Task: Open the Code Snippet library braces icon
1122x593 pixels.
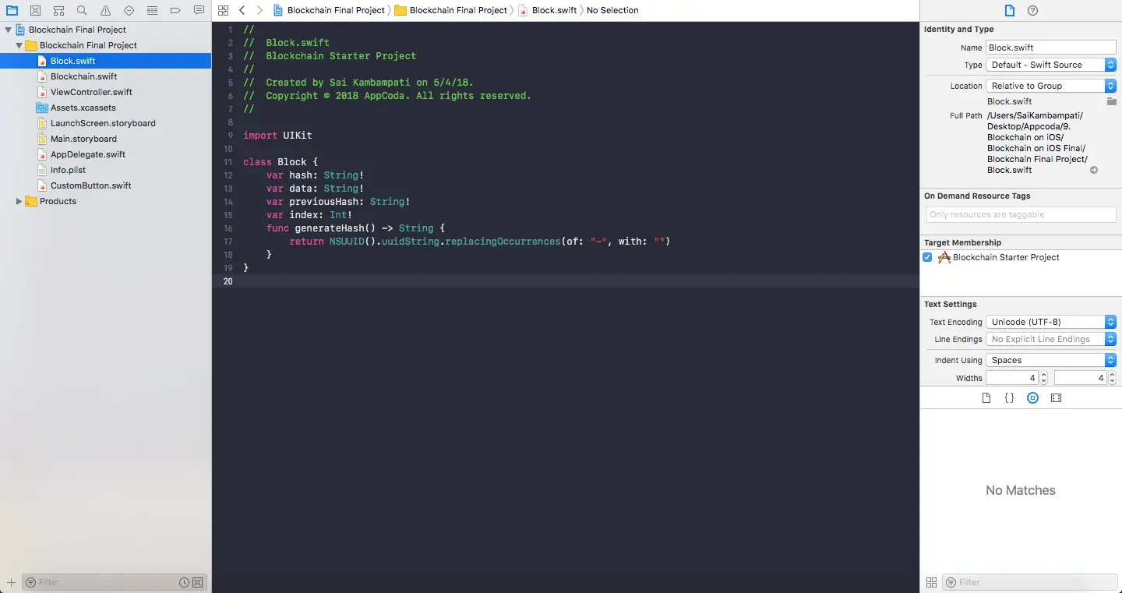Action: [x=1009, y=397]
